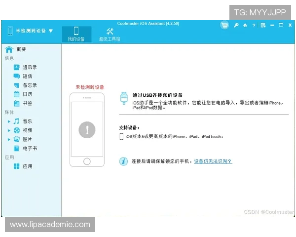Maximize the Coolmuster window
Image resolution: width=296 pixels, height=237 pixels.
281,25
